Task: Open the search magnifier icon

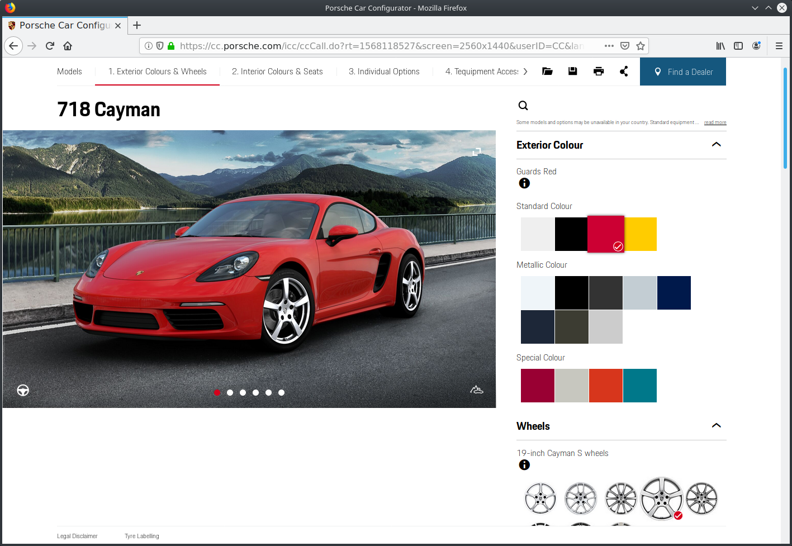Action: pos(523,106)
